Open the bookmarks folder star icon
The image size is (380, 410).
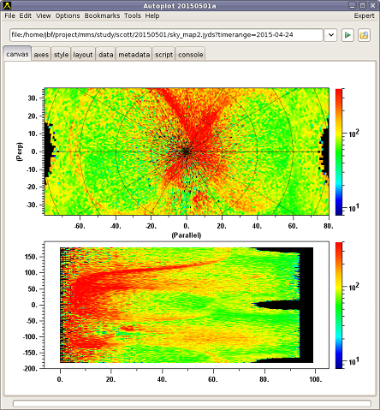(364, 35)
